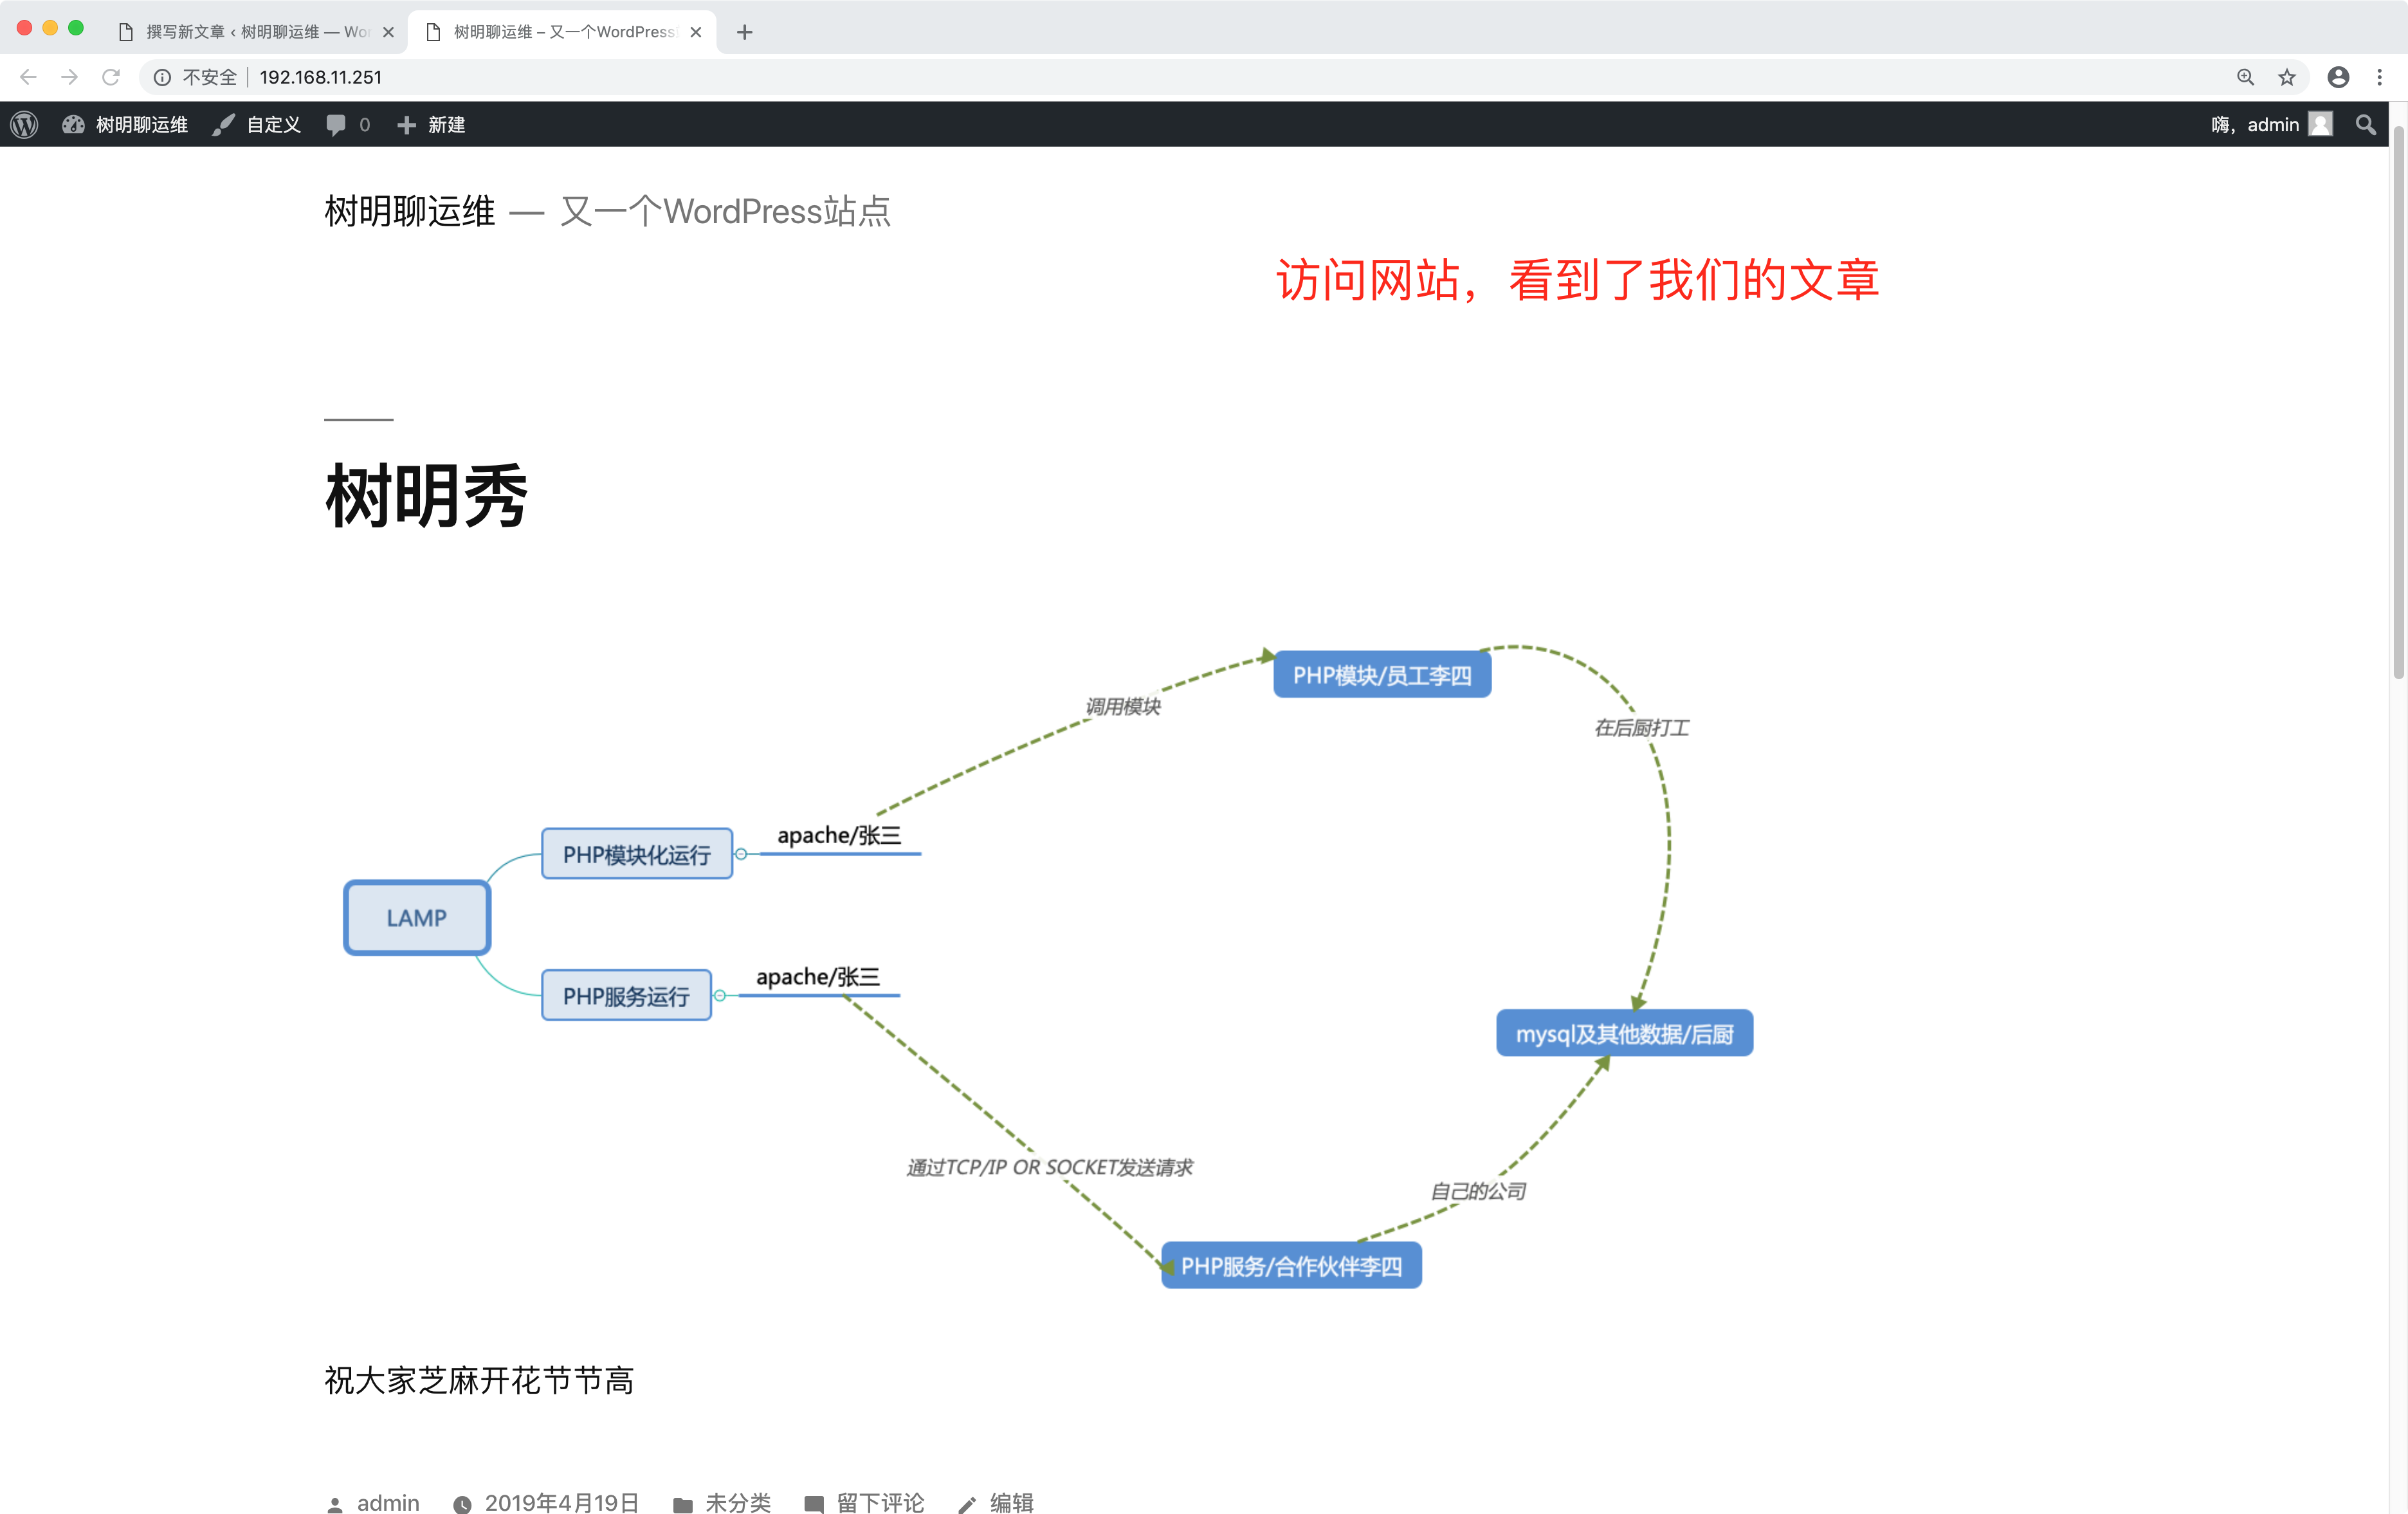Click the category folder icon before 未分类
Viewport: 2408px width, 1514px height.
[x=683, y=1502]
